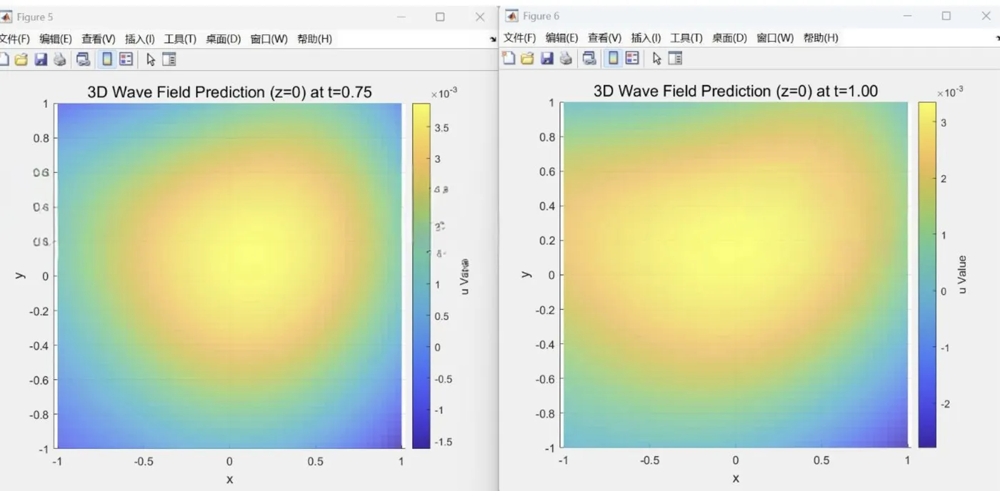Open Property Inspector icon in Figure 5
The height and width of the screenshot is (491, 1000).
point(169,59)
